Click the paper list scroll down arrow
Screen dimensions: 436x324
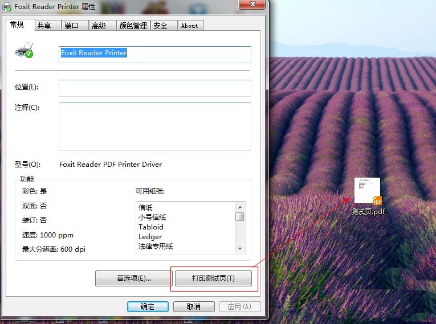point(240,248)
